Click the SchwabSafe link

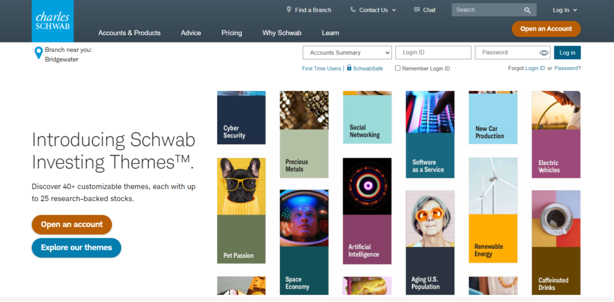[x=368, y=68]
